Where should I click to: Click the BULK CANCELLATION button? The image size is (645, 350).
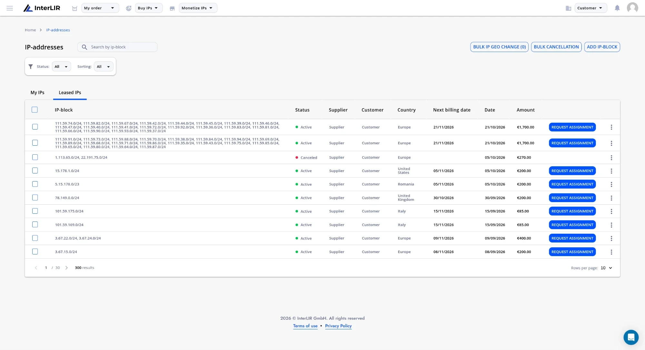click(556, 47)
